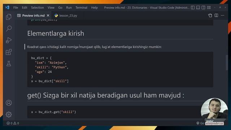Close the Preview info.md tab
The width and height of the screenshot is (231, 130).
[x=48, y=16]
